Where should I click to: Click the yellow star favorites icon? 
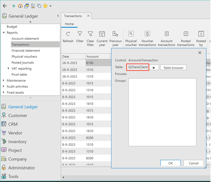coord(45,6)
